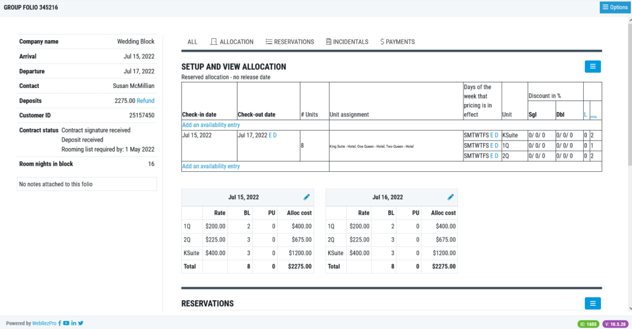Viewport: 632px width, 329px height.
Task: Go to the PAYMENTS tab
Action: (x=397, y=42)
